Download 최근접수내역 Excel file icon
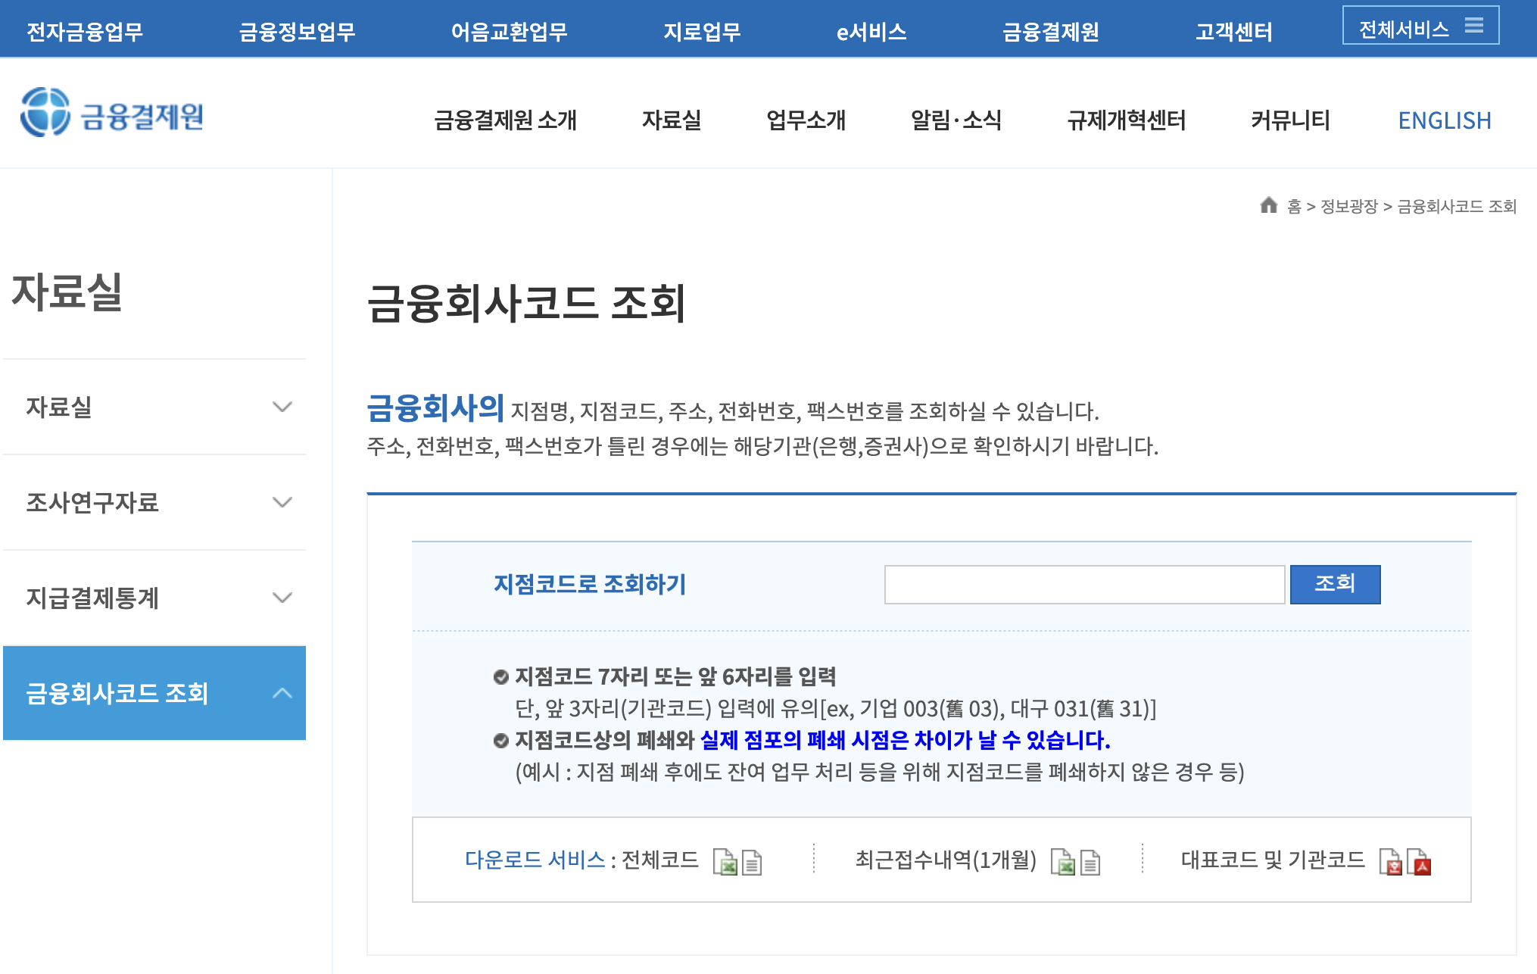 tap(1062, 862)
